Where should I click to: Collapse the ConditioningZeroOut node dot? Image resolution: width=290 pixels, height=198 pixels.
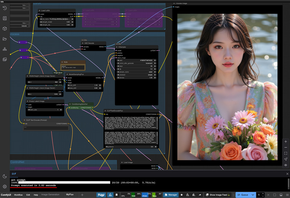[x=70, y=104]
